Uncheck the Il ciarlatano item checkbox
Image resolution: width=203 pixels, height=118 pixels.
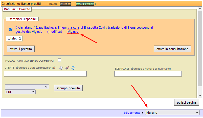pyautogui.click(x=11, y=29)
